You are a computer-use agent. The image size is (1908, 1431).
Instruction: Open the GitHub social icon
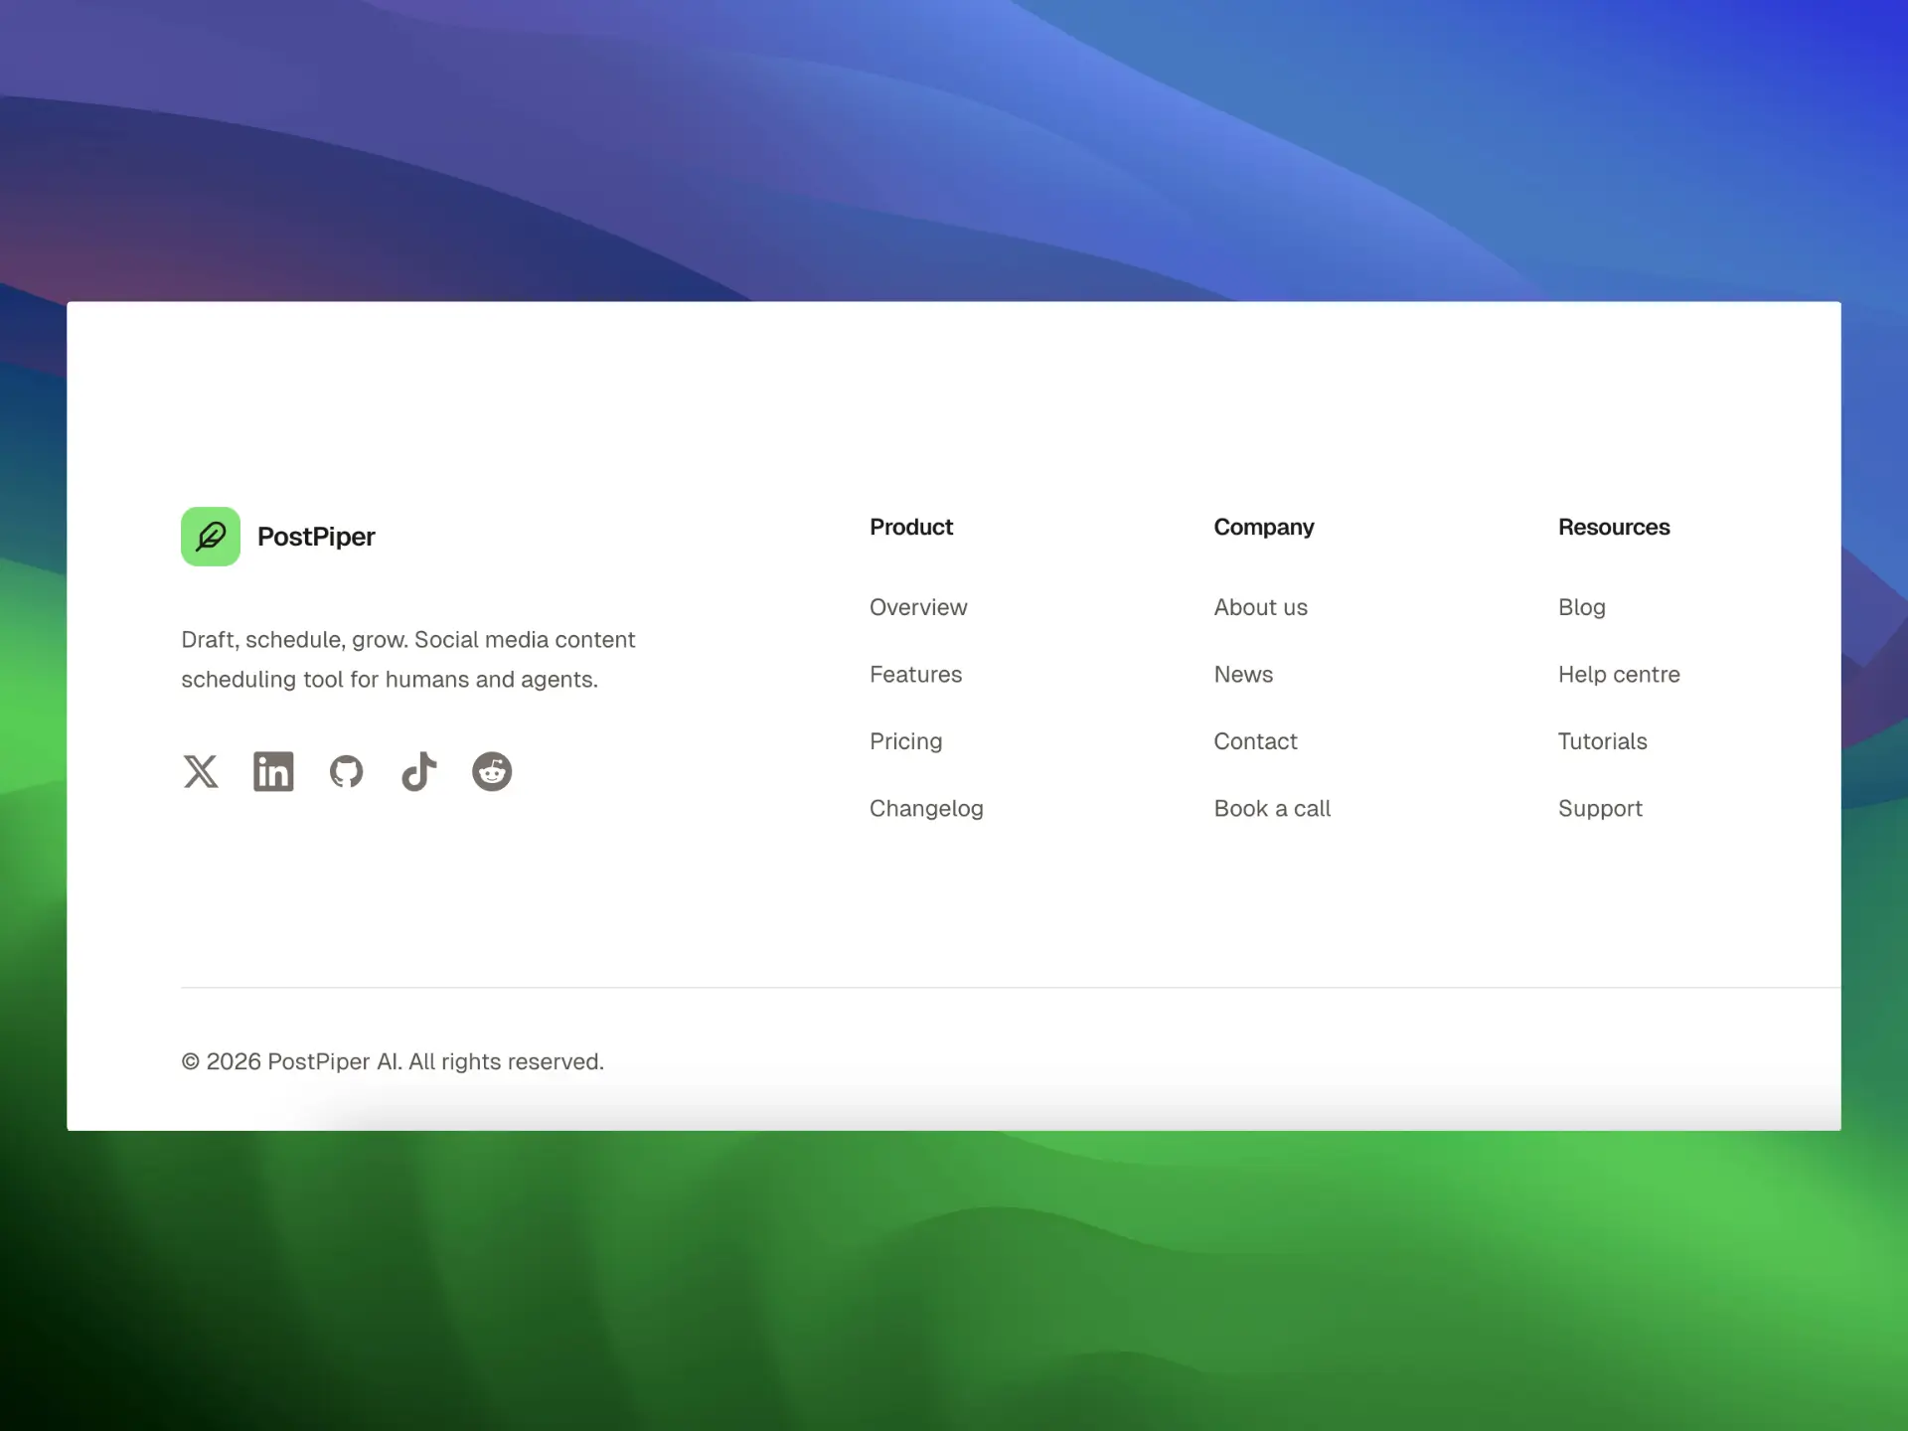click(x=346, y=771)
